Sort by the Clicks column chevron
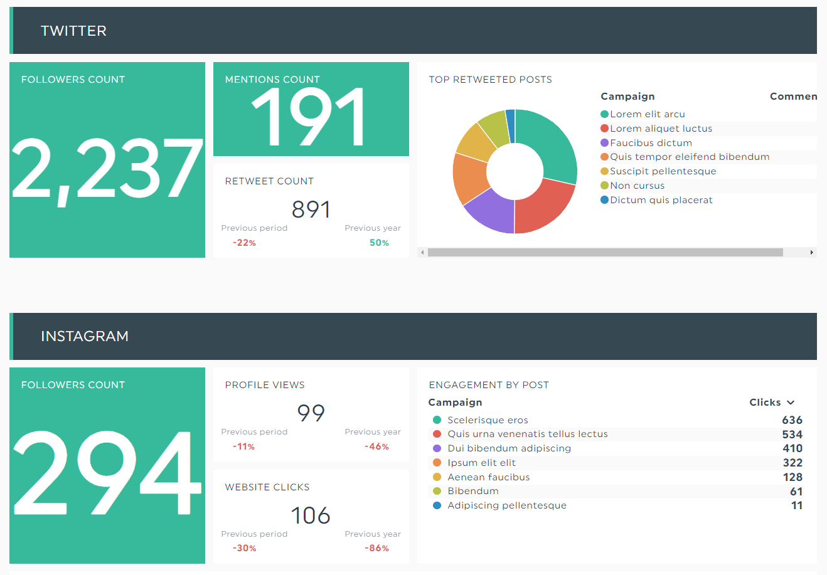 tap(791, 403)
